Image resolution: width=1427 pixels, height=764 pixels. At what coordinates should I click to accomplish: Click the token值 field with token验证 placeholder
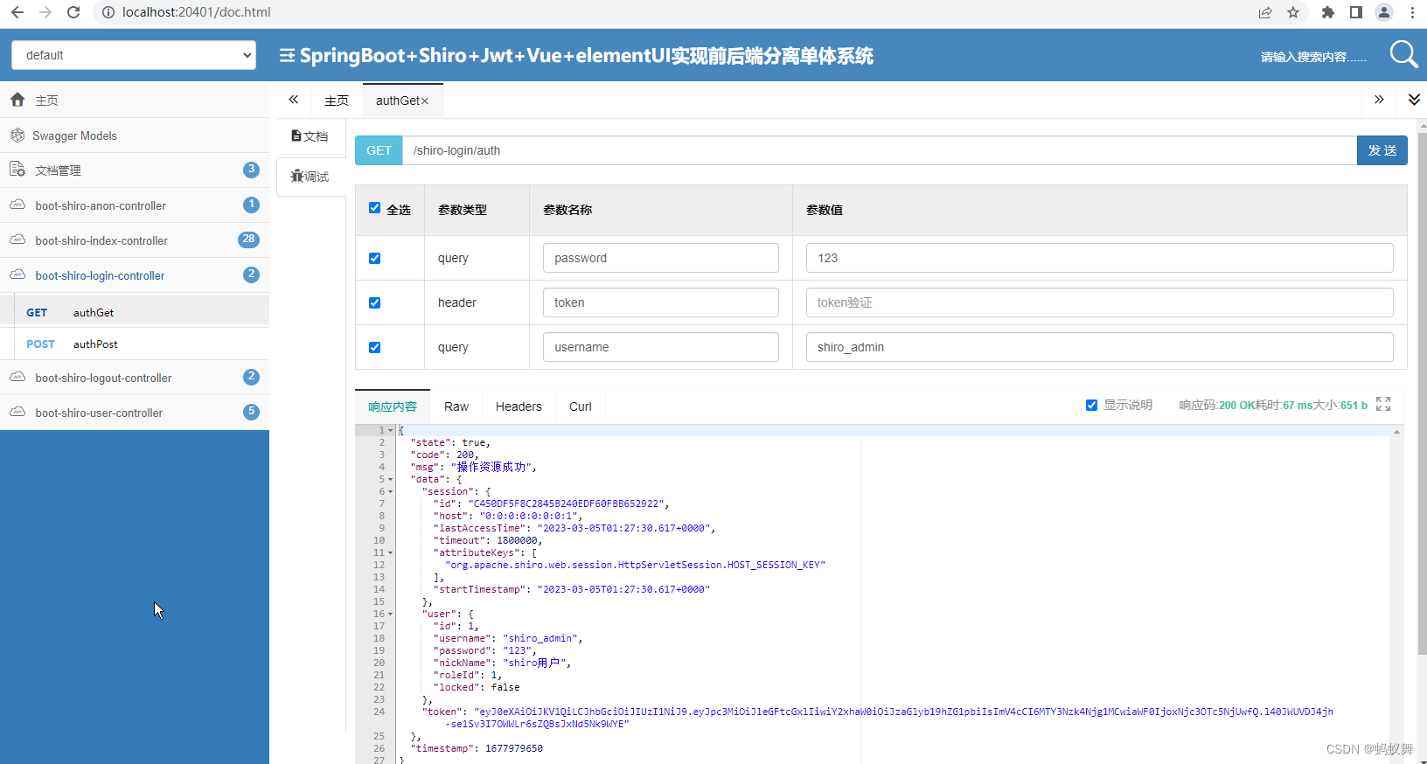1099,302
